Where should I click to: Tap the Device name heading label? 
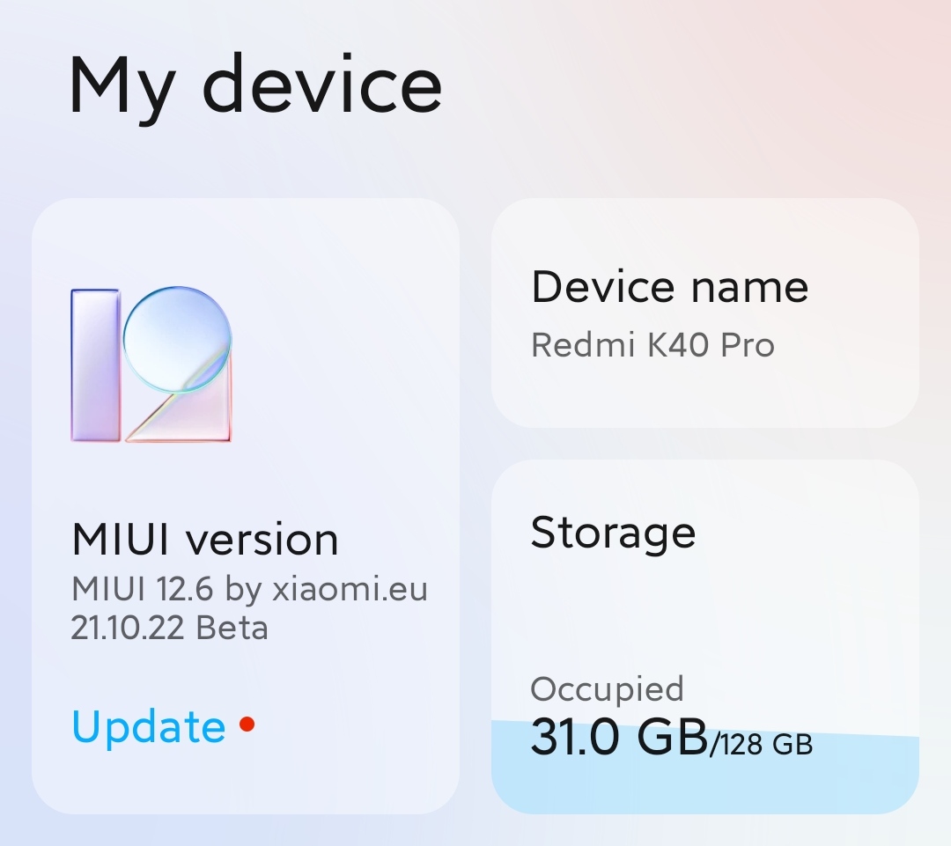(x=669, y=286)
